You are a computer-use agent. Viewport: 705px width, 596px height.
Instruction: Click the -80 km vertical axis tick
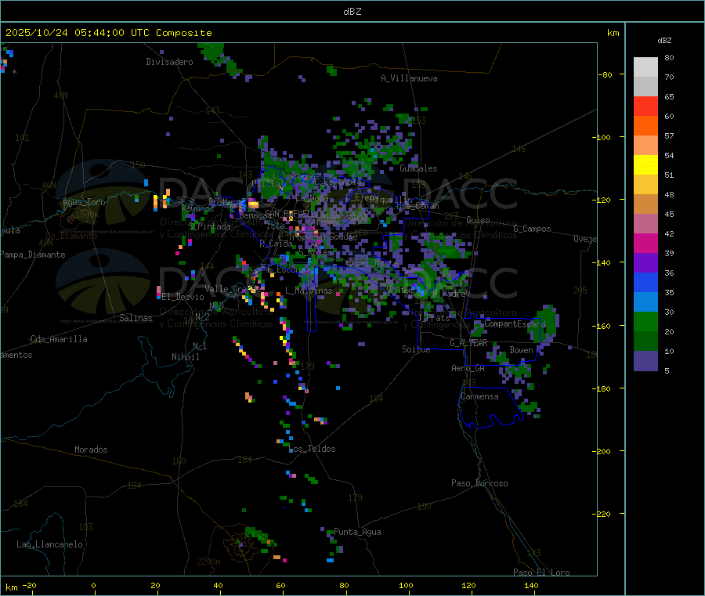pos(606,74)
